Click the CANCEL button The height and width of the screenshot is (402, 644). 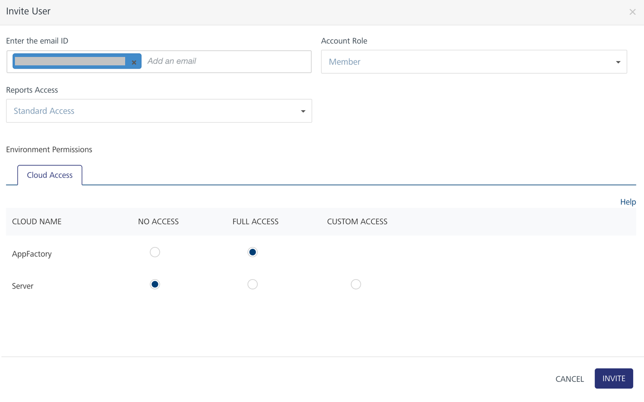click(570, 379)
